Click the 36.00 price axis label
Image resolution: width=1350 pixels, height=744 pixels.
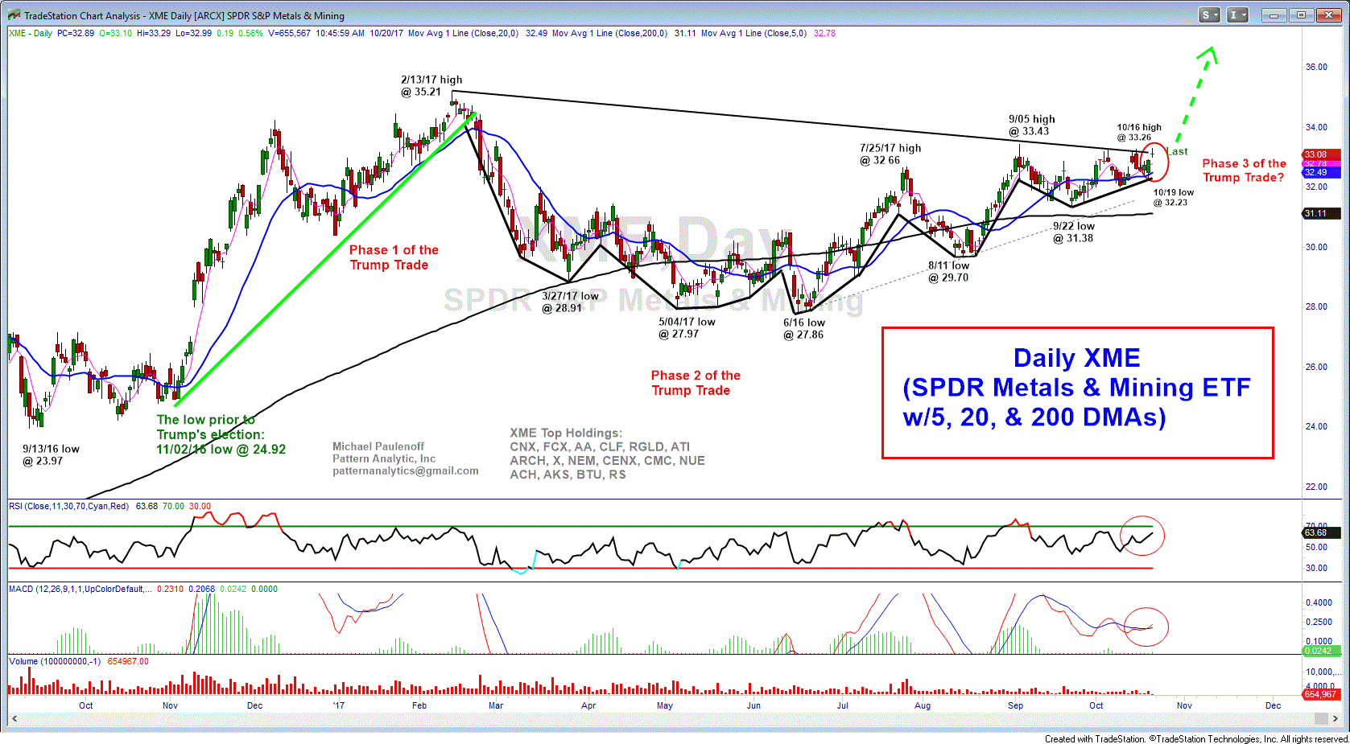[x=1316, y=67]
